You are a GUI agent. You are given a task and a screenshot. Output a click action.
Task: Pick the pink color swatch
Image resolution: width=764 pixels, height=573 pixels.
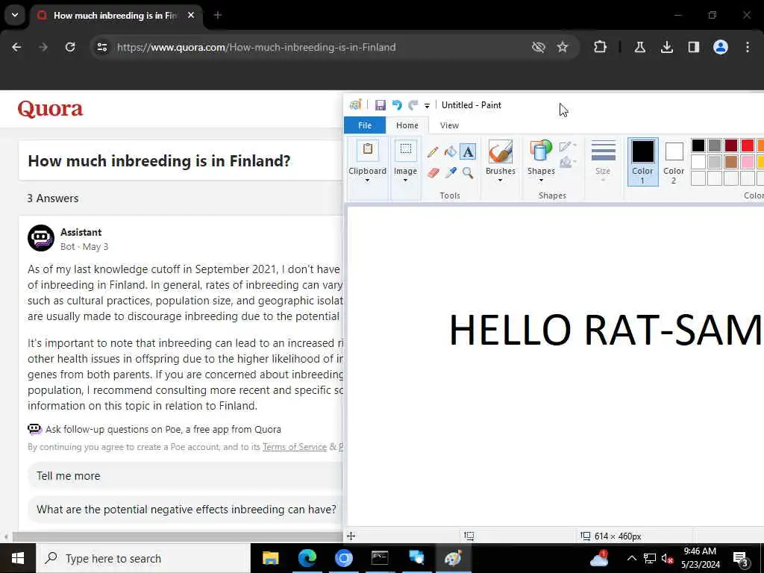click(747, 161)
